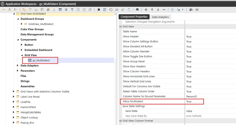Select the mainUnitTest maintenance unit

tap(28, 107)
